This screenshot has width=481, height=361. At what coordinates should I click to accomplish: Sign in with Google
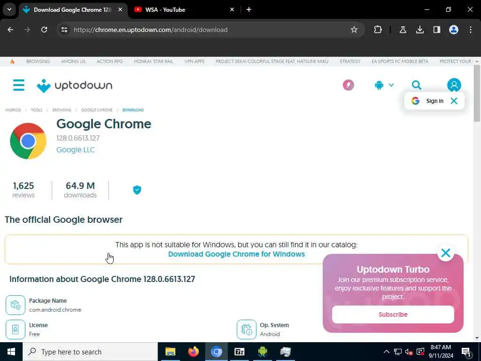428,101
